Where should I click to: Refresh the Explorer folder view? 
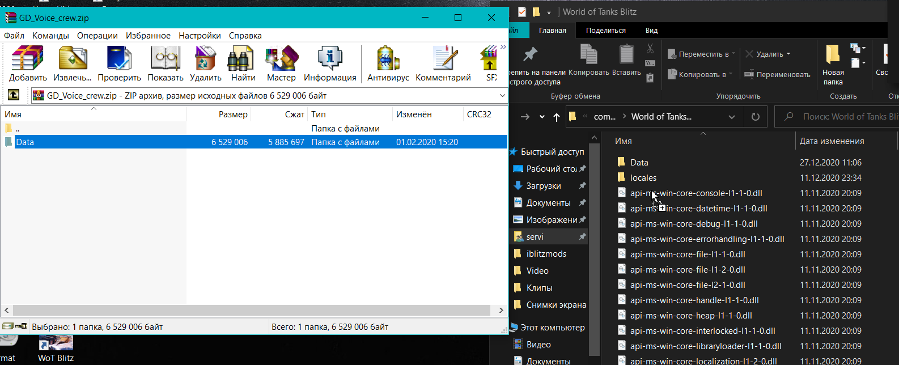pyautogui.click(x=755, y=117)
